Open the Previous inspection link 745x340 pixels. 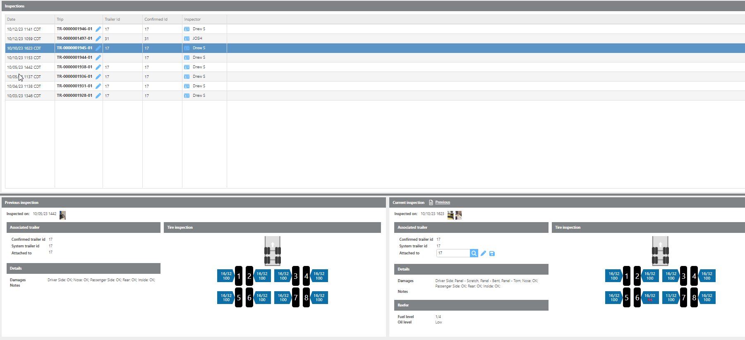pyautogui.click(x=442, y=202)
